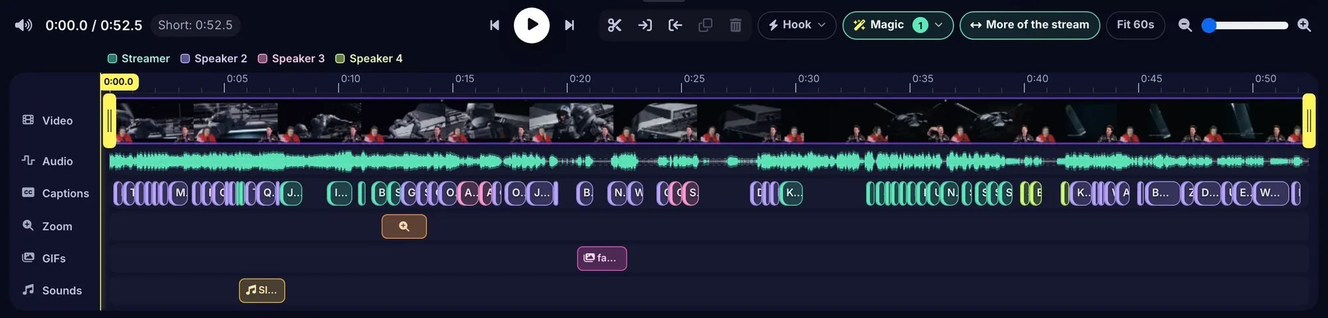Screen dimensions: 1328x318
Task: Select the pink 'fa...' GIF clip
Action: tap(602, 258)
